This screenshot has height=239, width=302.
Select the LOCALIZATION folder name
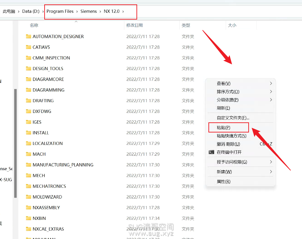tap(48, 143)
